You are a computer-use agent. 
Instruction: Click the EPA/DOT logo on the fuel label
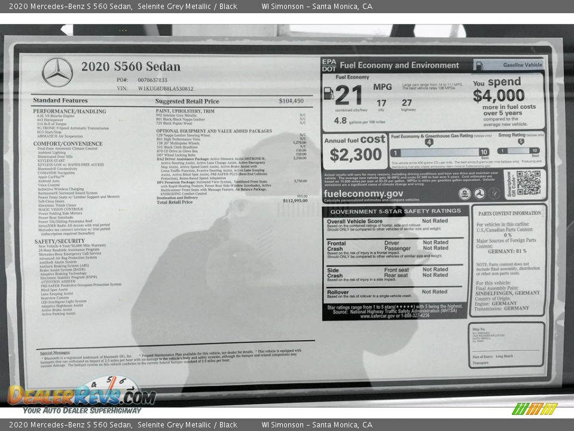(x=328, y=64)
